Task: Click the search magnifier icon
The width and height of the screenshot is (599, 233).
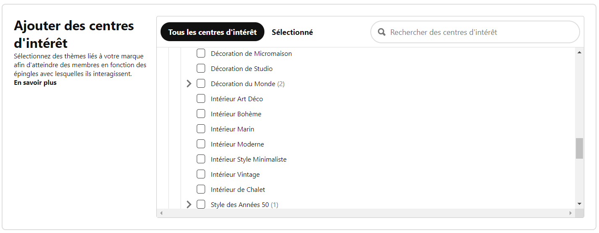Action: point(382,32)
